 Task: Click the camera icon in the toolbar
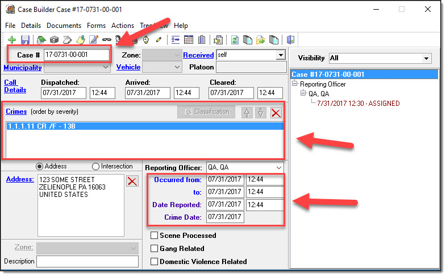click(54, 40)
